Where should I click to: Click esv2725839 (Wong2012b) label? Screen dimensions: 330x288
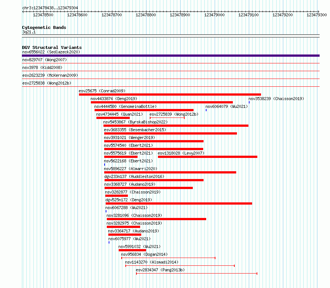coord(174,114)
